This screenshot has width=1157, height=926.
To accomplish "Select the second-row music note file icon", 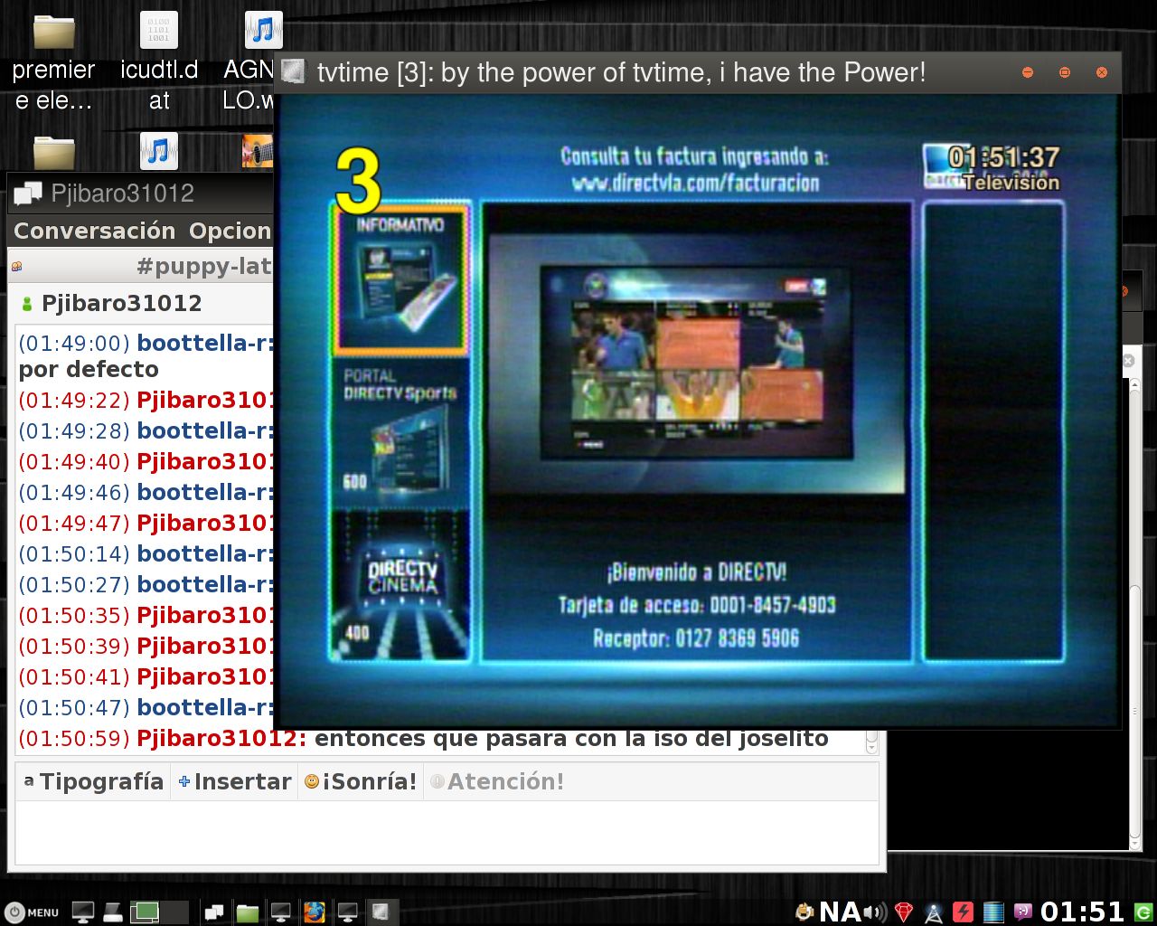I will point(159,150).
